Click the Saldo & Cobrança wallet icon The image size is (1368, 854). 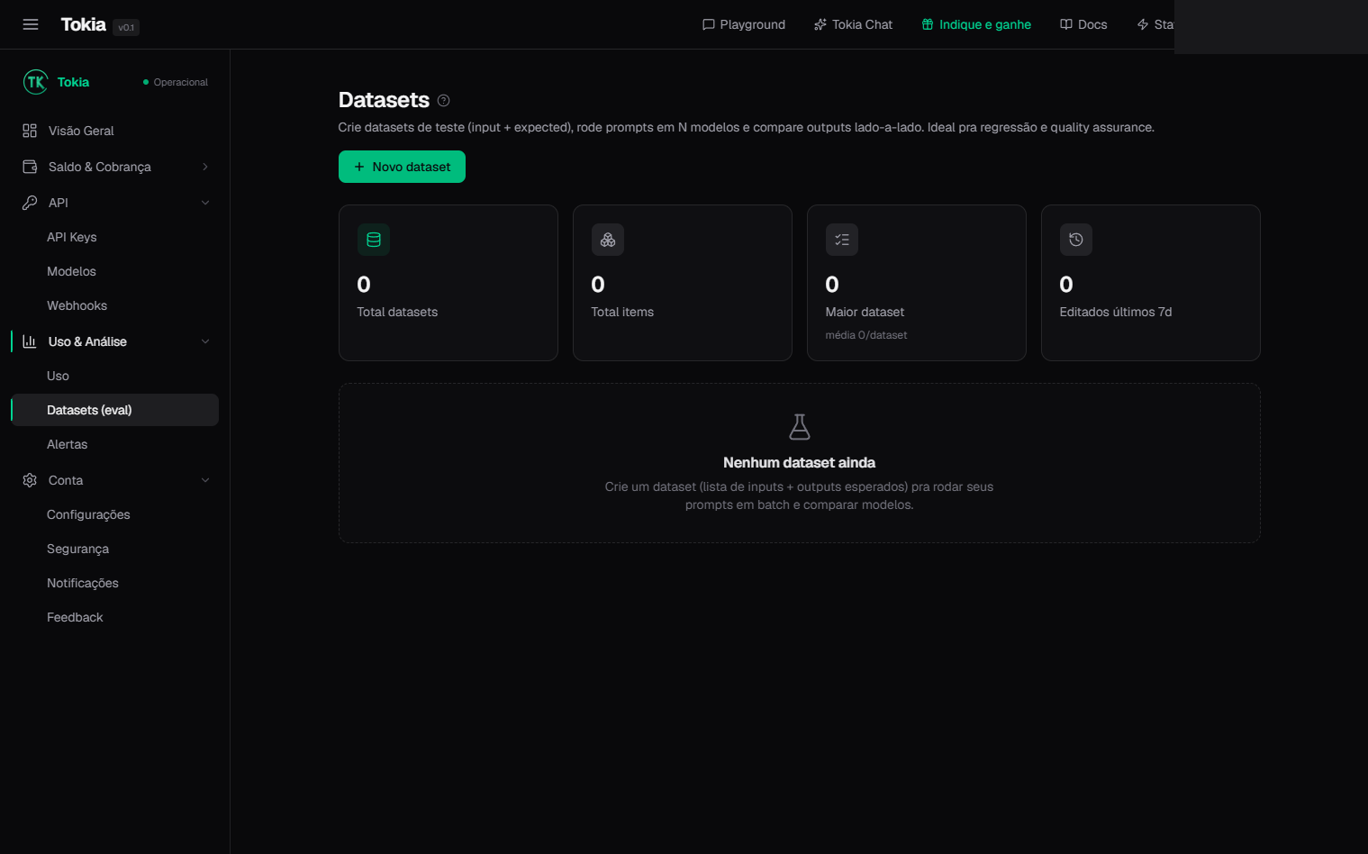[x=30, y=167]
